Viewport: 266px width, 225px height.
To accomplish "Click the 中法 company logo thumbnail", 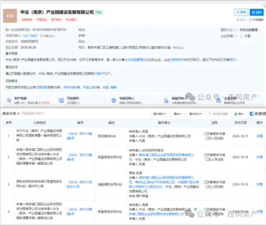I will pos(10,16).
